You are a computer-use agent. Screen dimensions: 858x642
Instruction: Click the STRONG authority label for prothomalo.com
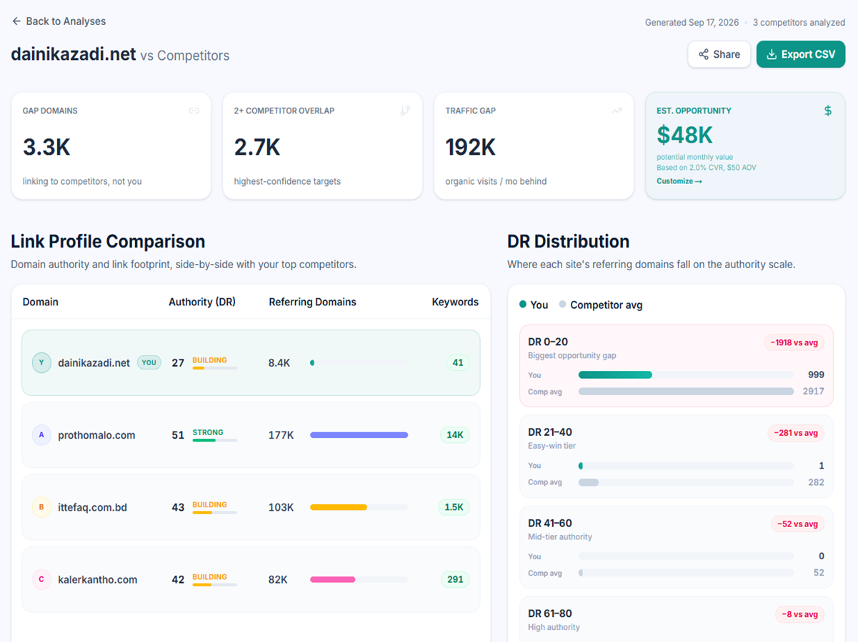pos(208,432)
